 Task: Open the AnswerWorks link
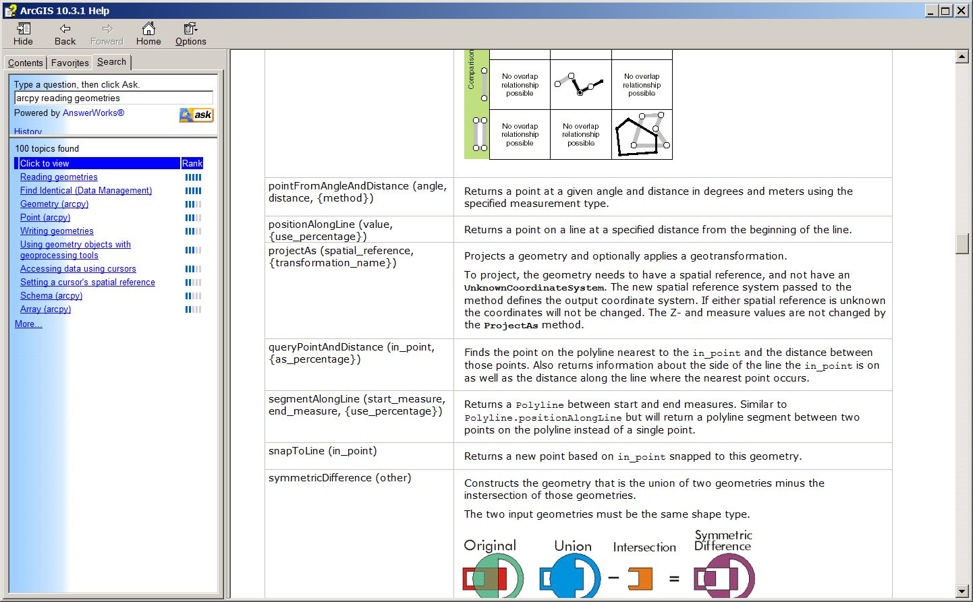pos(93,113)
